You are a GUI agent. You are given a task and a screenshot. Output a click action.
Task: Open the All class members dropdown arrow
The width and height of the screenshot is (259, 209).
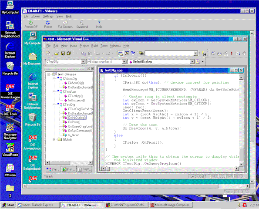(x=124, y=62)
